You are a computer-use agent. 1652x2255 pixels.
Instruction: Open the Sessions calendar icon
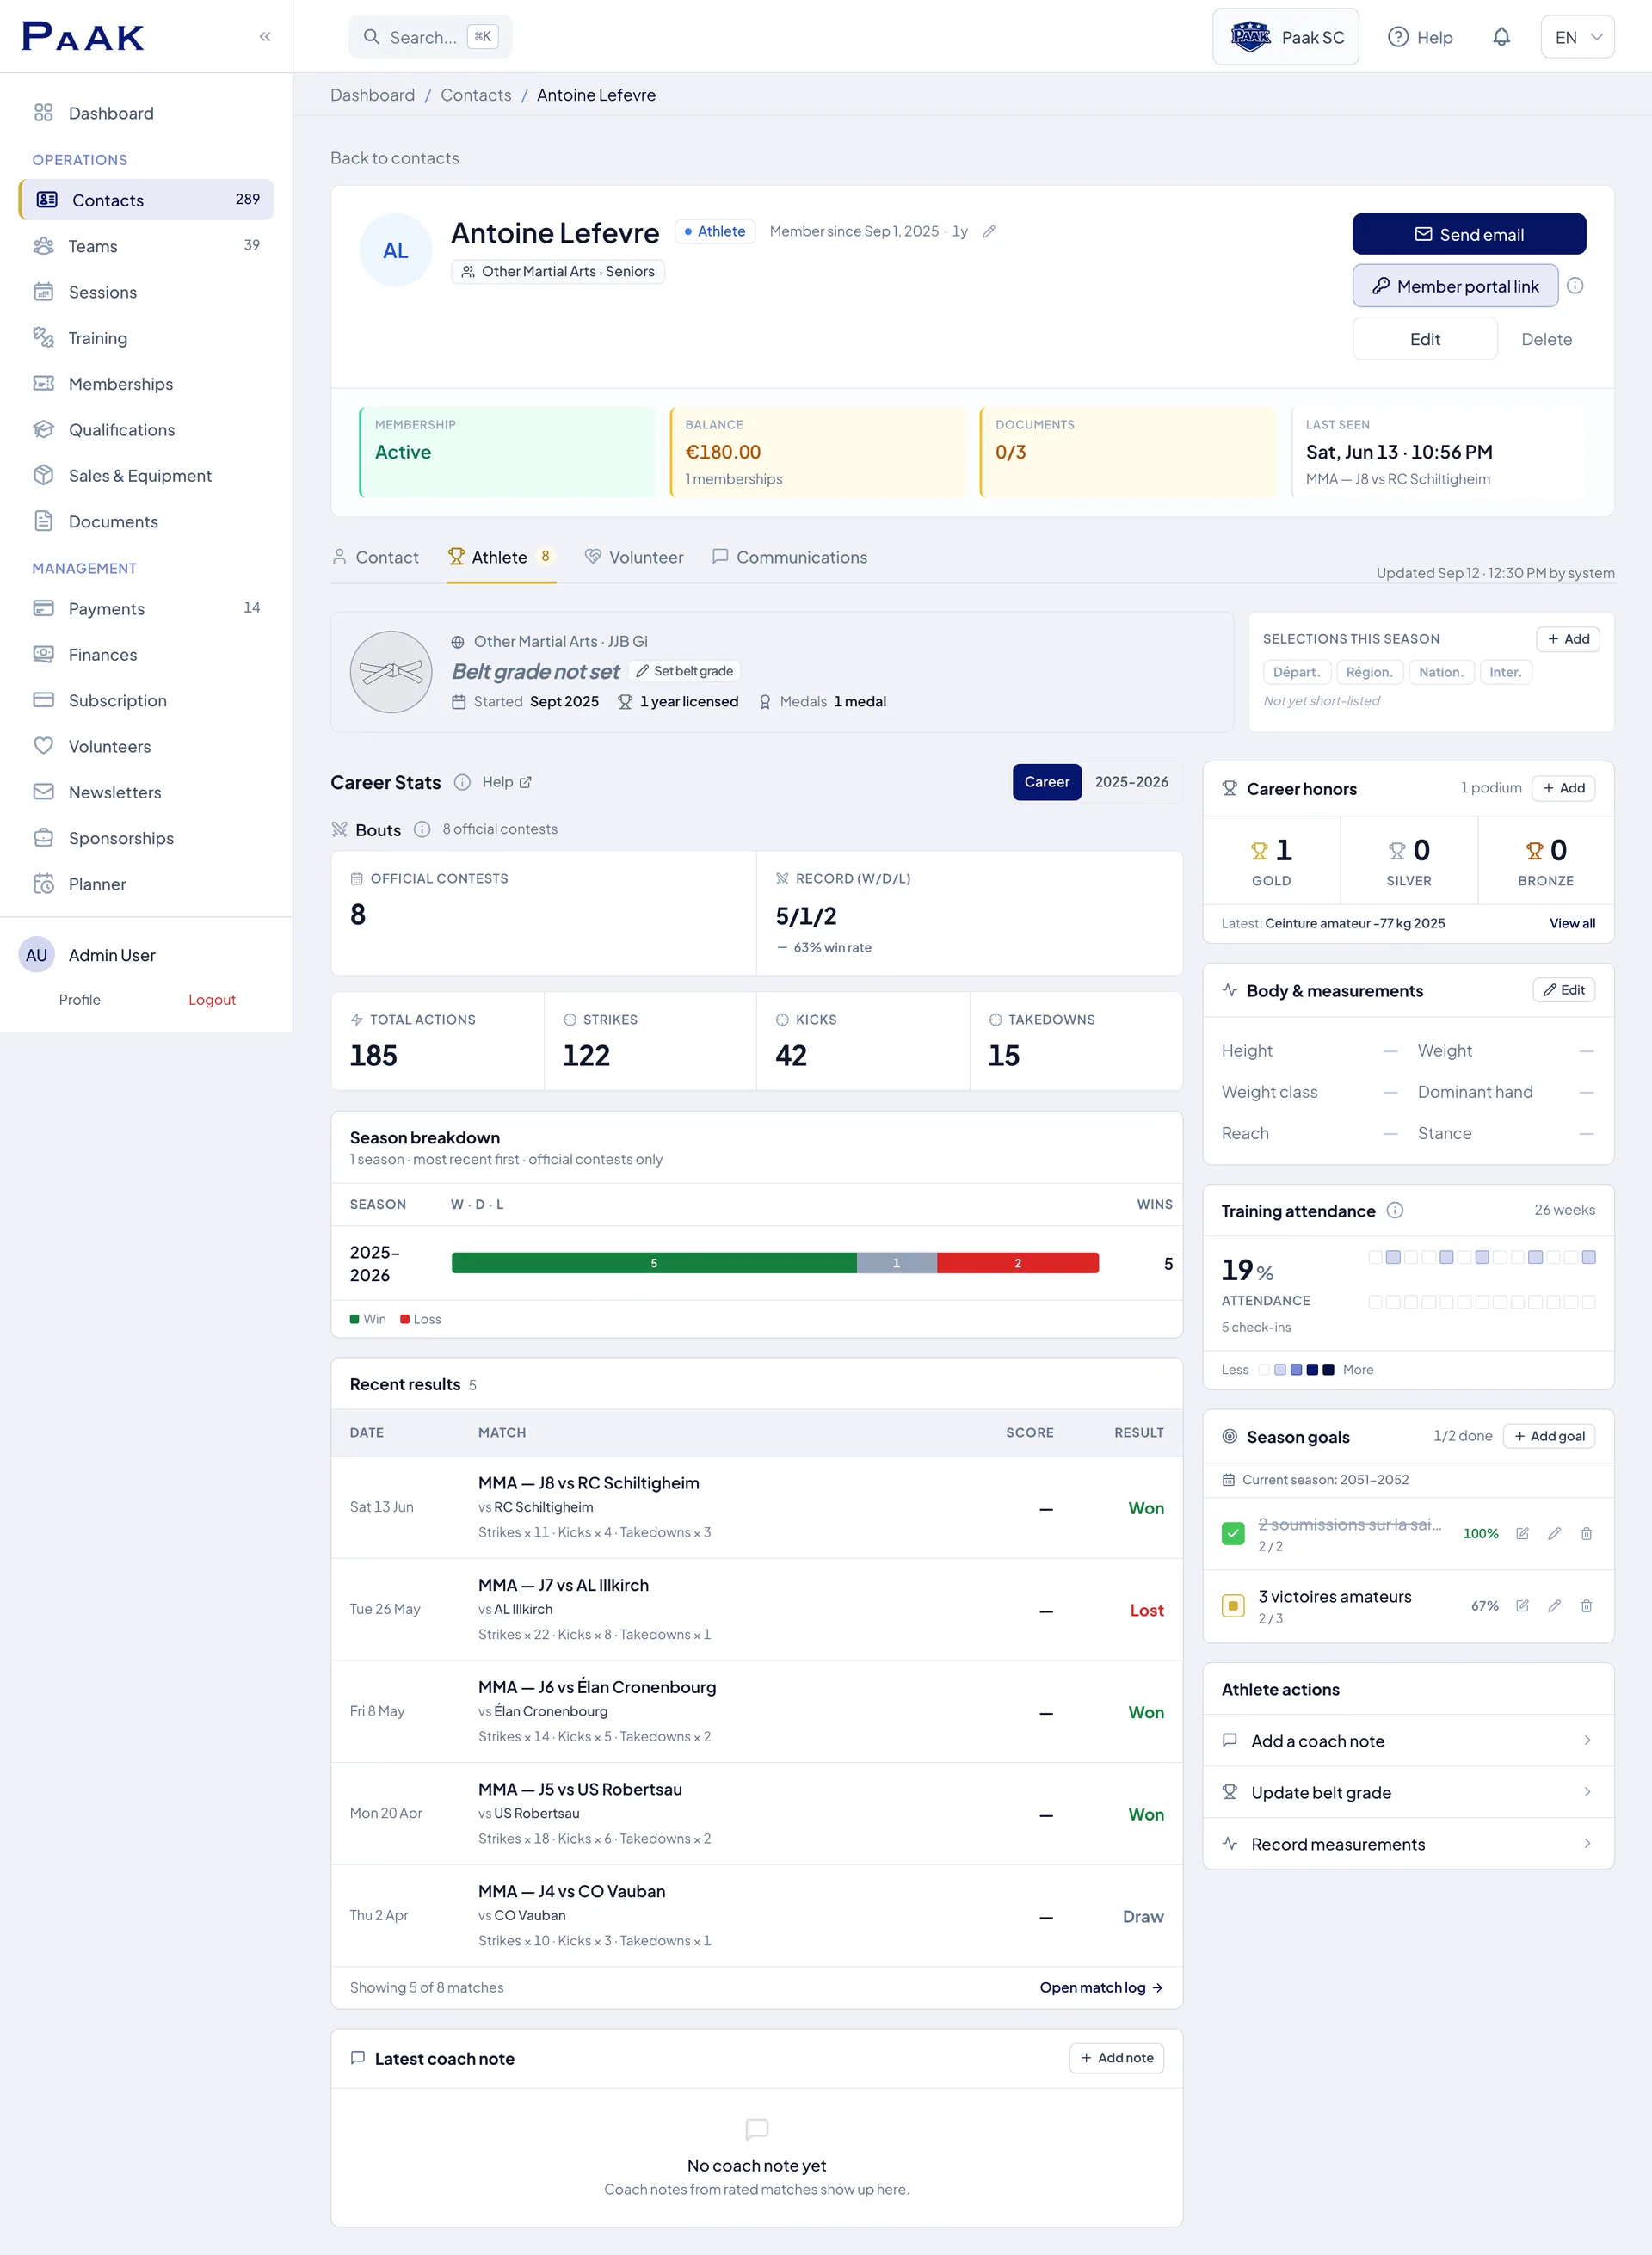pos(43,292)
